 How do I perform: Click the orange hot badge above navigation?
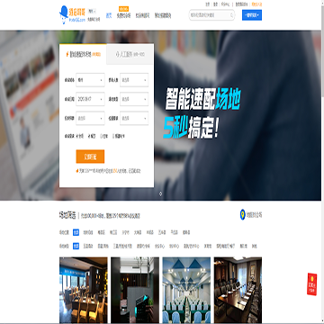pyautogui.click(x=123, y=9)
